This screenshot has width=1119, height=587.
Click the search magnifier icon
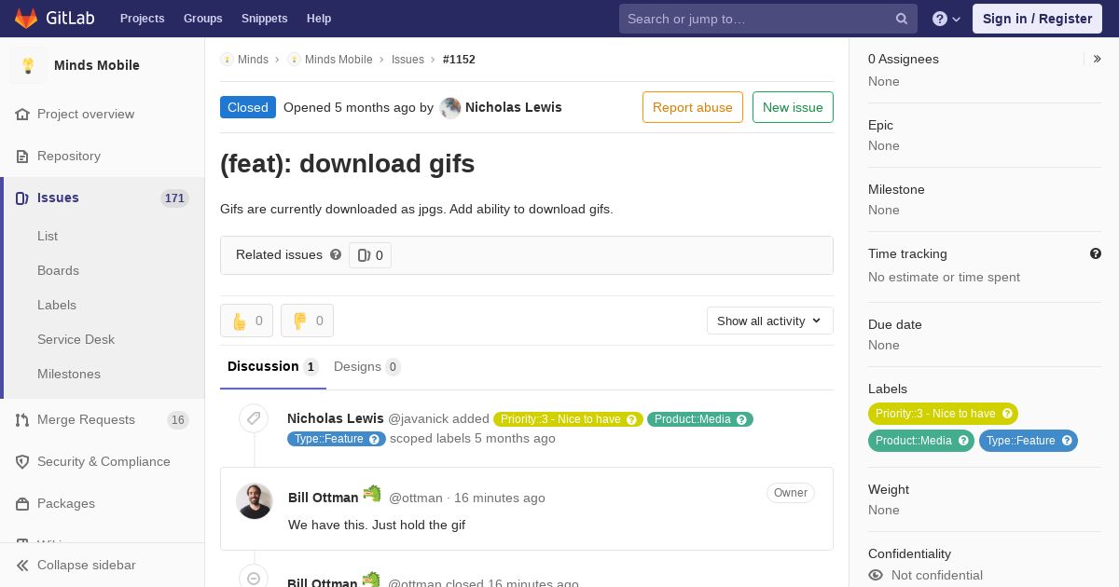click(902, 19)
